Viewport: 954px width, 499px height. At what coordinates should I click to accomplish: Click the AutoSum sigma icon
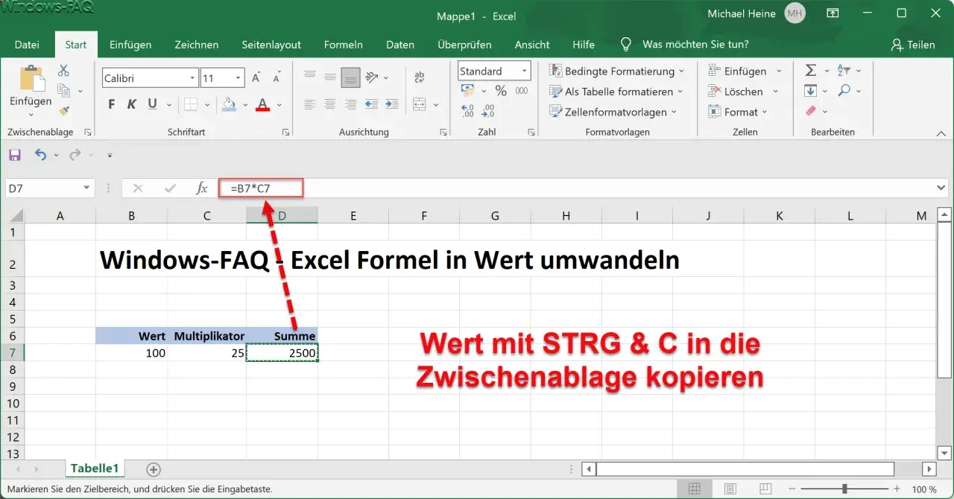coord(811,70)
